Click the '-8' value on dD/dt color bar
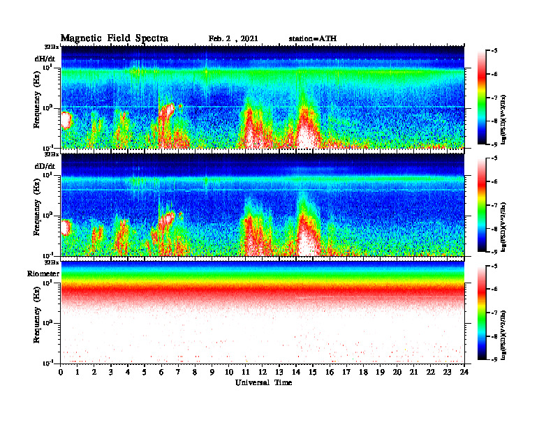553x427 pixels. (494, 228)
